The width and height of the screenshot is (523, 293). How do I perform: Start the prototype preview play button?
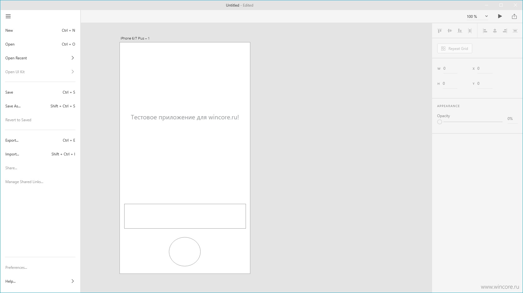[x=500, y=16]
